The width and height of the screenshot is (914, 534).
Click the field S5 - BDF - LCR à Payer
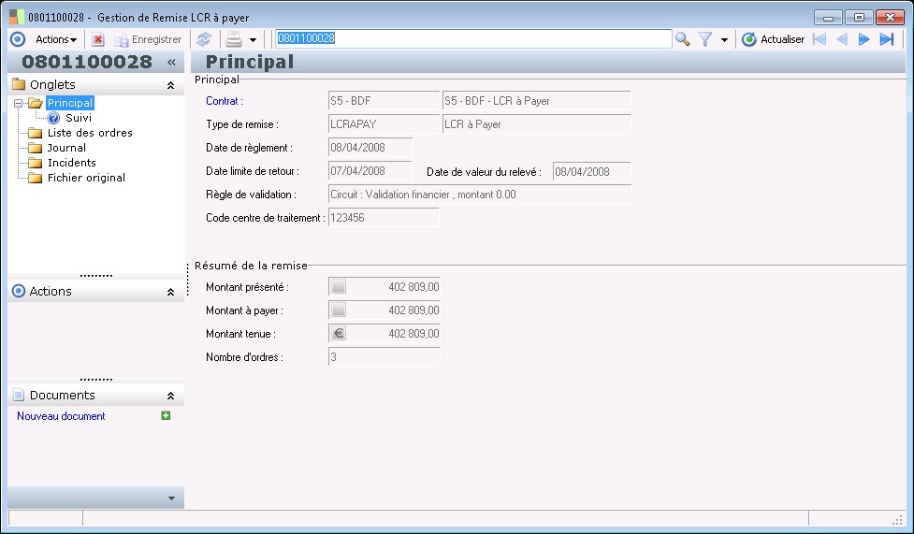(x=536, y=100)
